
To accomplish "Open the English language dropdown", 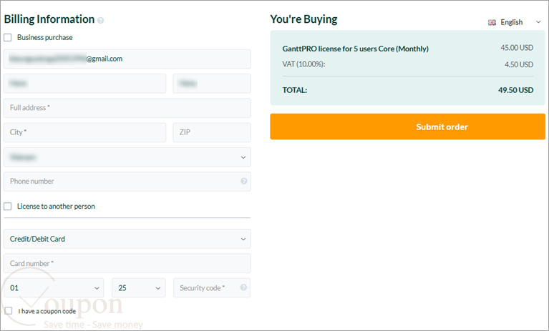I will pos(515,22).
